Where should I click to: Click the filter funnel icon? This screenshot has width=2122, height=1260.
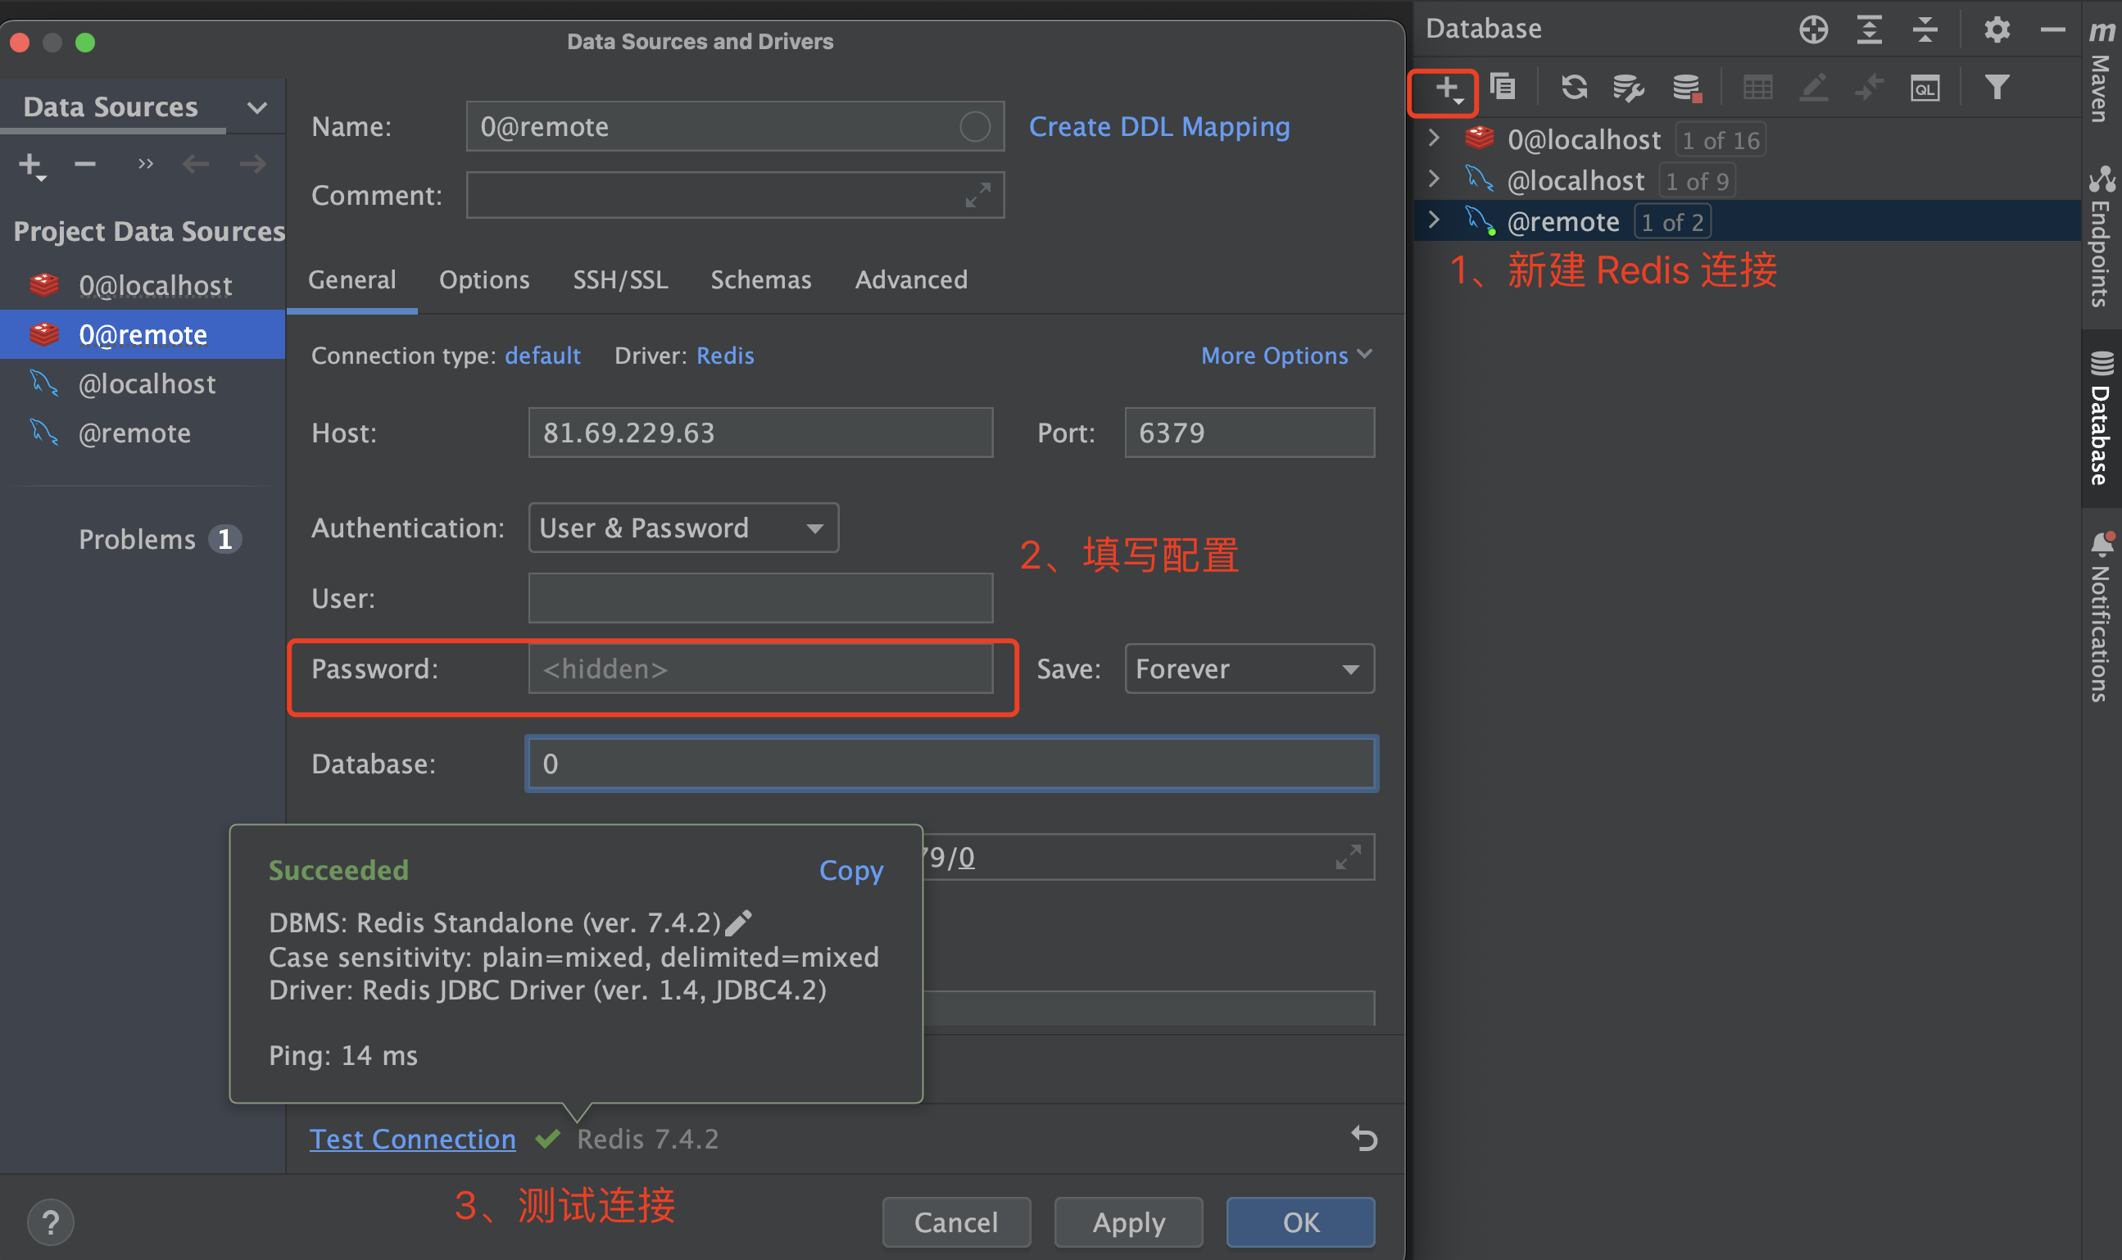click(1997, 88)
